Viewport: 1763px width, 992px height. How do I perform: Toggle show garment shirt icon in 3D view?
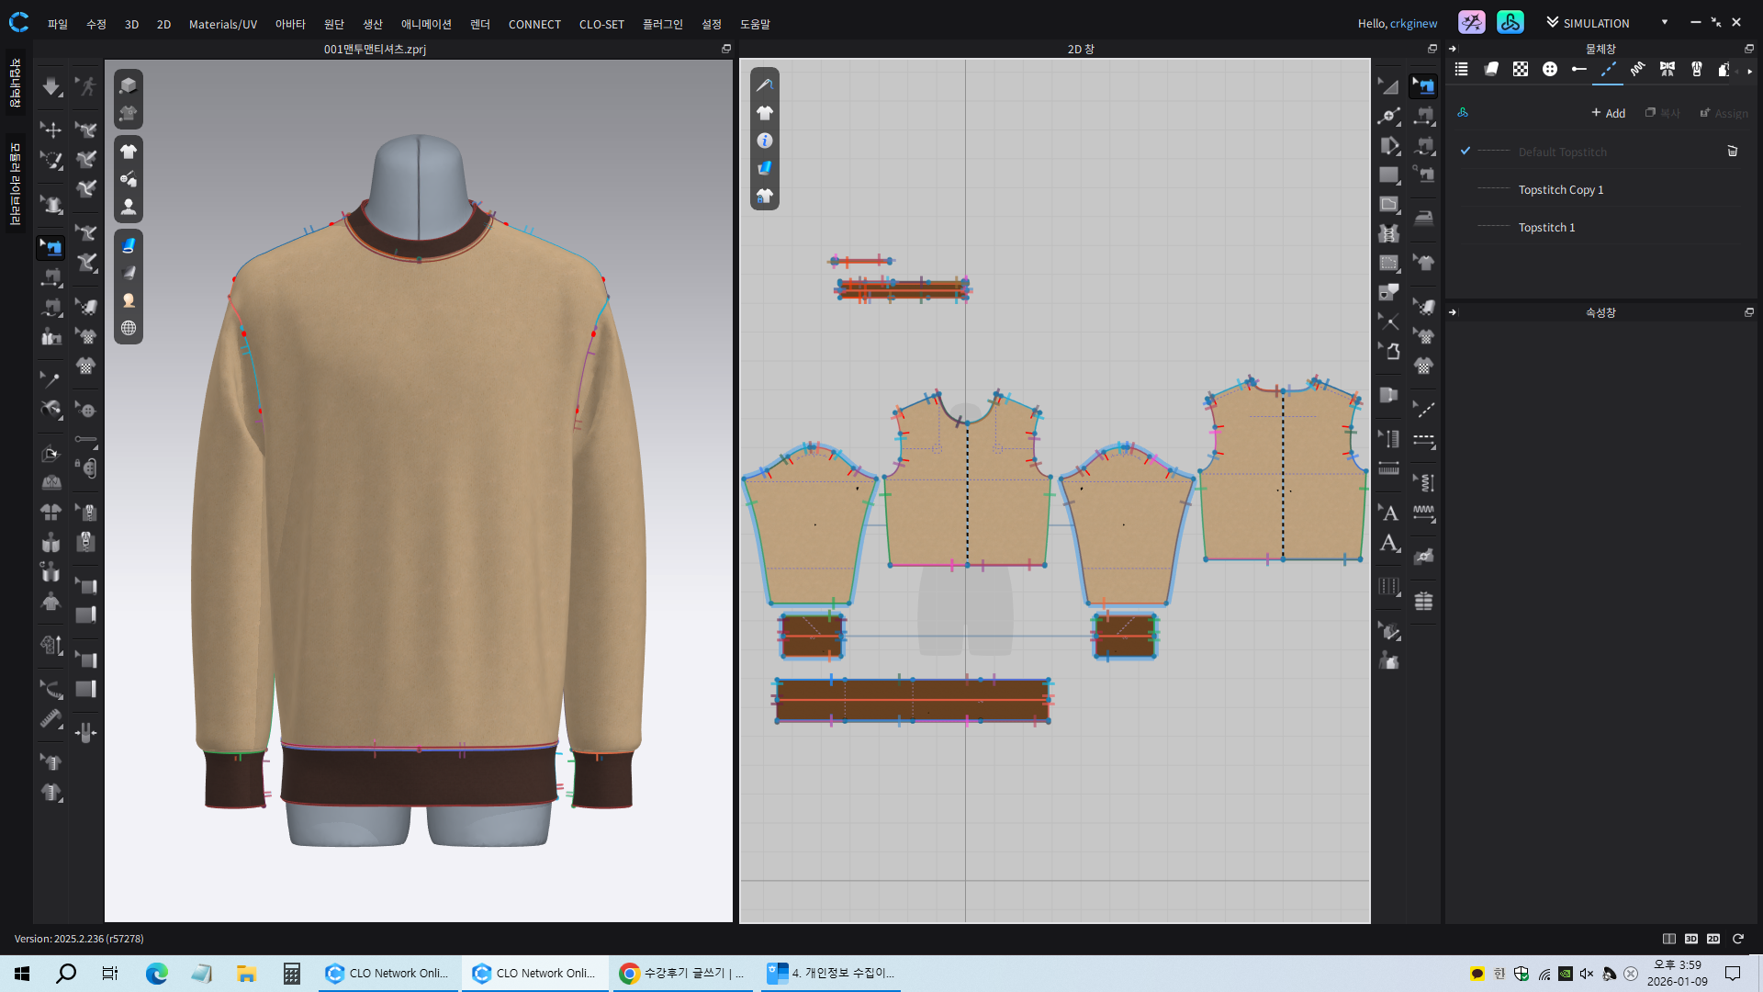[129, 152]
